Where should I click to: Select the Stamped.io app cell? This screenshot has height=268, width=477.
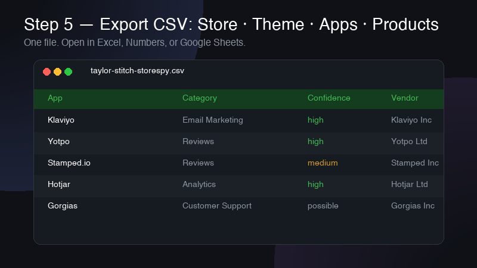point(69,163)
